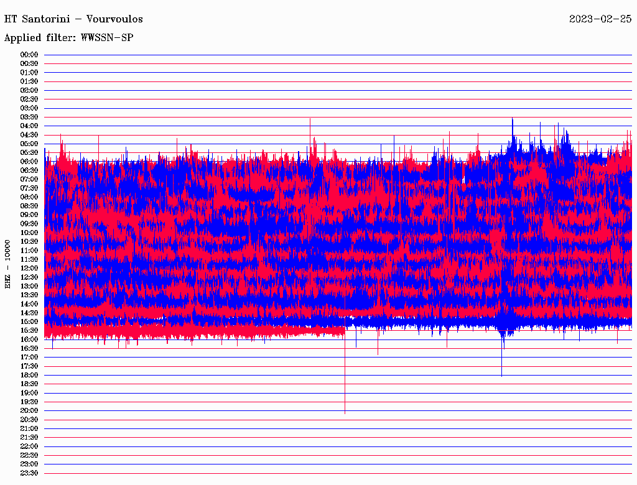Choose the 16:00 time label
Viewport: 637px width, 485px height.
[x=29, y=339]
